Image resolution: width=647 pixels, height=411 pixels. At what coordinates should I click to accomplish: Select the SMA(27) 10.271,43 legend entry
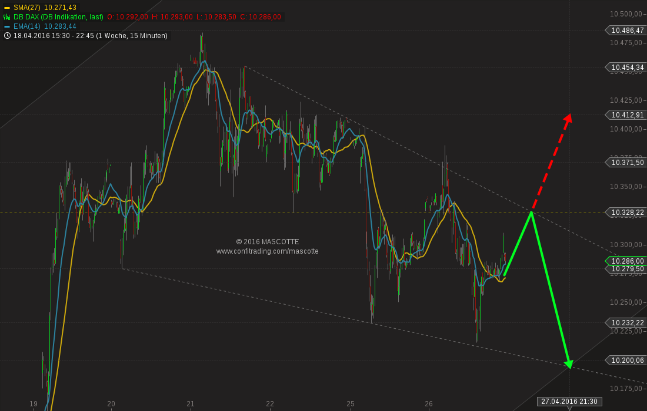(x=45, y=8)
